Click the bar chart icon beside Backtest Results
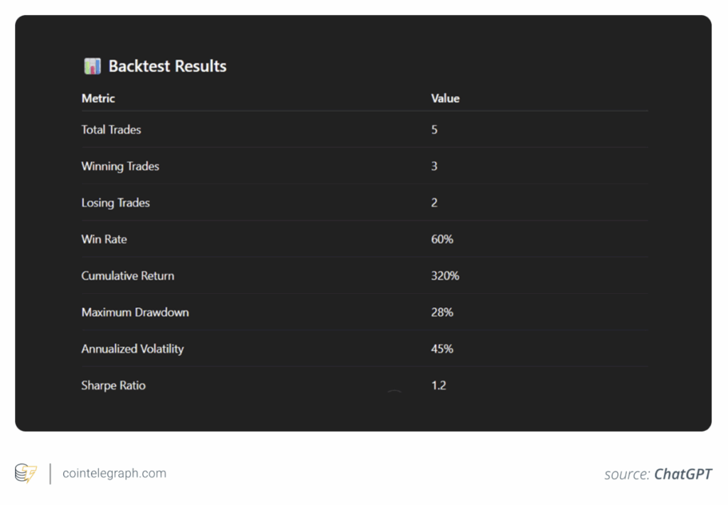 tap(92, 66)
